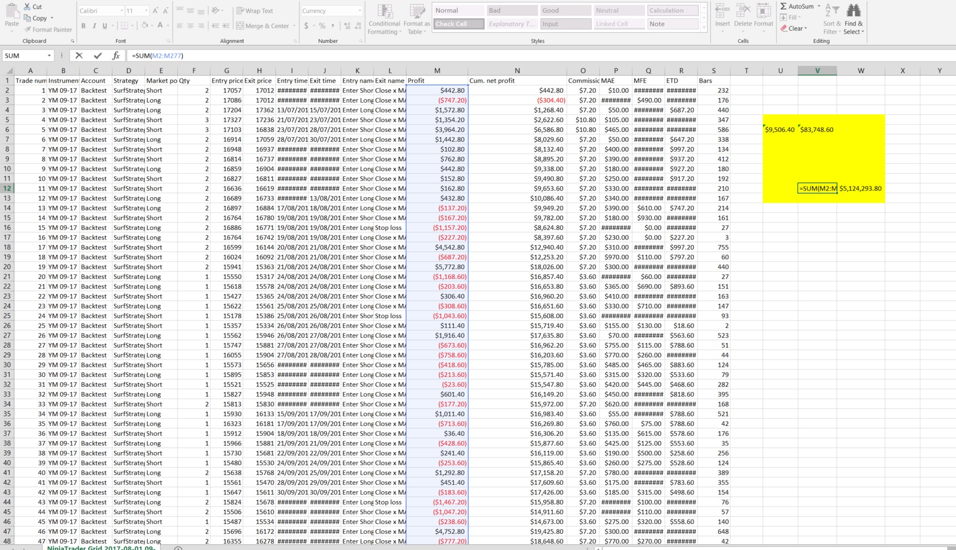Toggle Merge & Center on the cells
The height and width of the screenshot is (550, 956).
point(263,26)
